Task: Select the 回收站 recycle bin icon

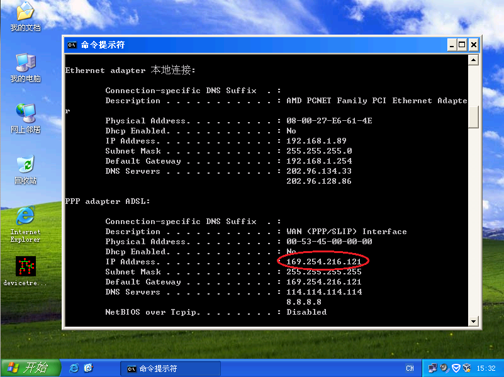Action: coord(25,169)
